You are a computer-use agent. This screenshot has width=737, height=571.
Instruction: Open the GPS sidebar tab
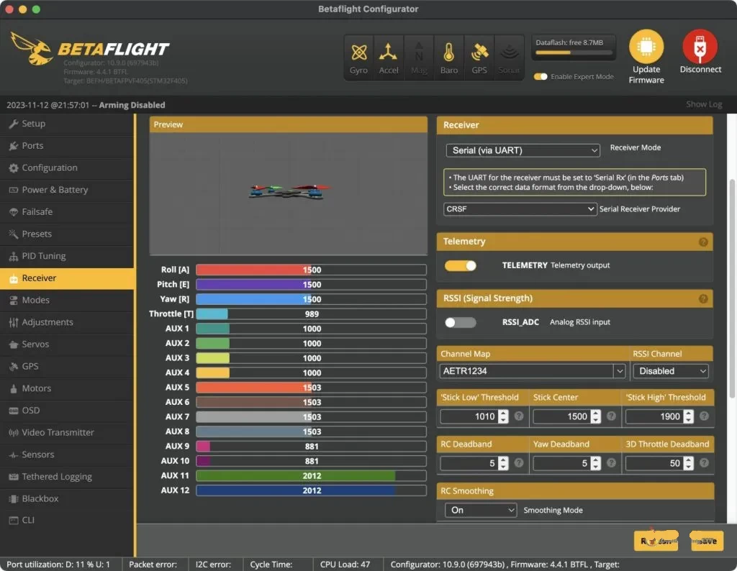[x=67, y=367]
